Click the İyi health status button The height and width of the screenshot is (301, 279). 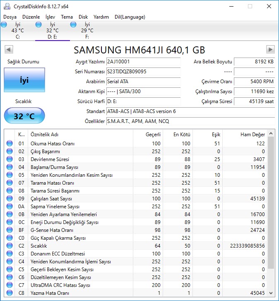click(x=24, y=80)
